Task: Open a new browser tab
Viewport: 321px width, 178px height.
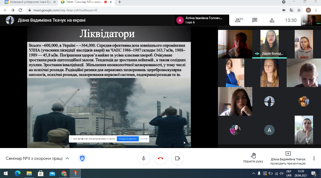Action: (120, 2)
